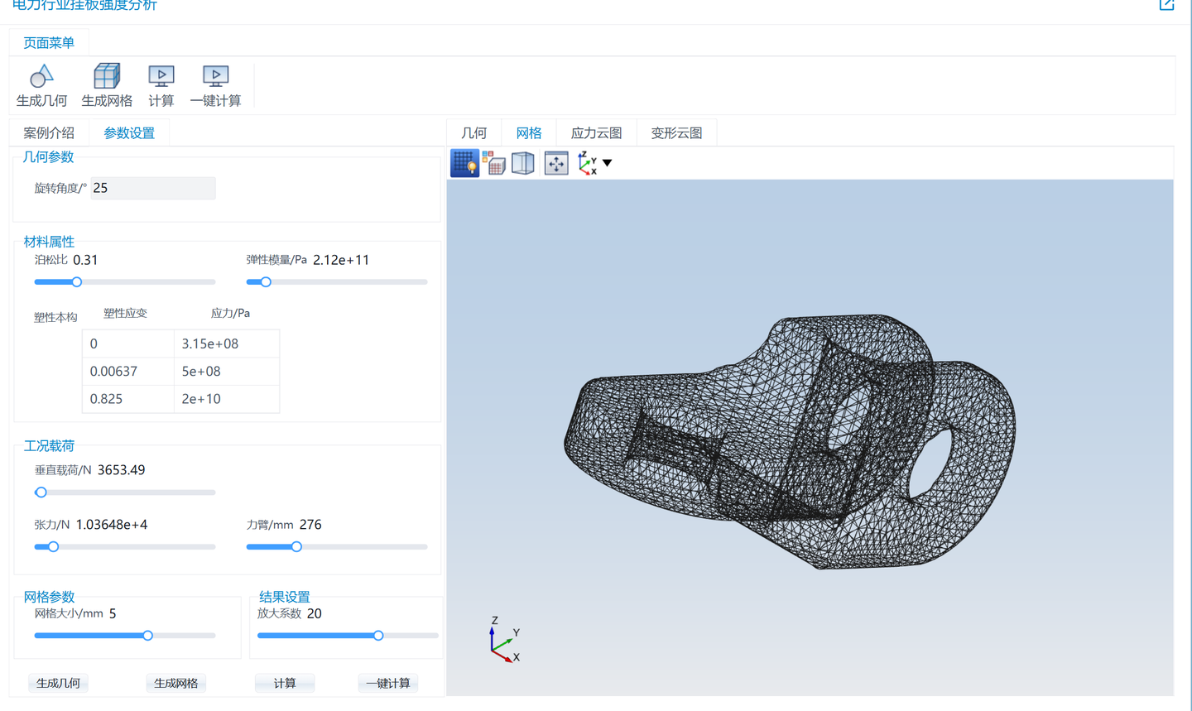Click the 张力 slider handle
The width and height of the screenshot is (1192, 711).
pyautogui.click(x=54, y=547)
